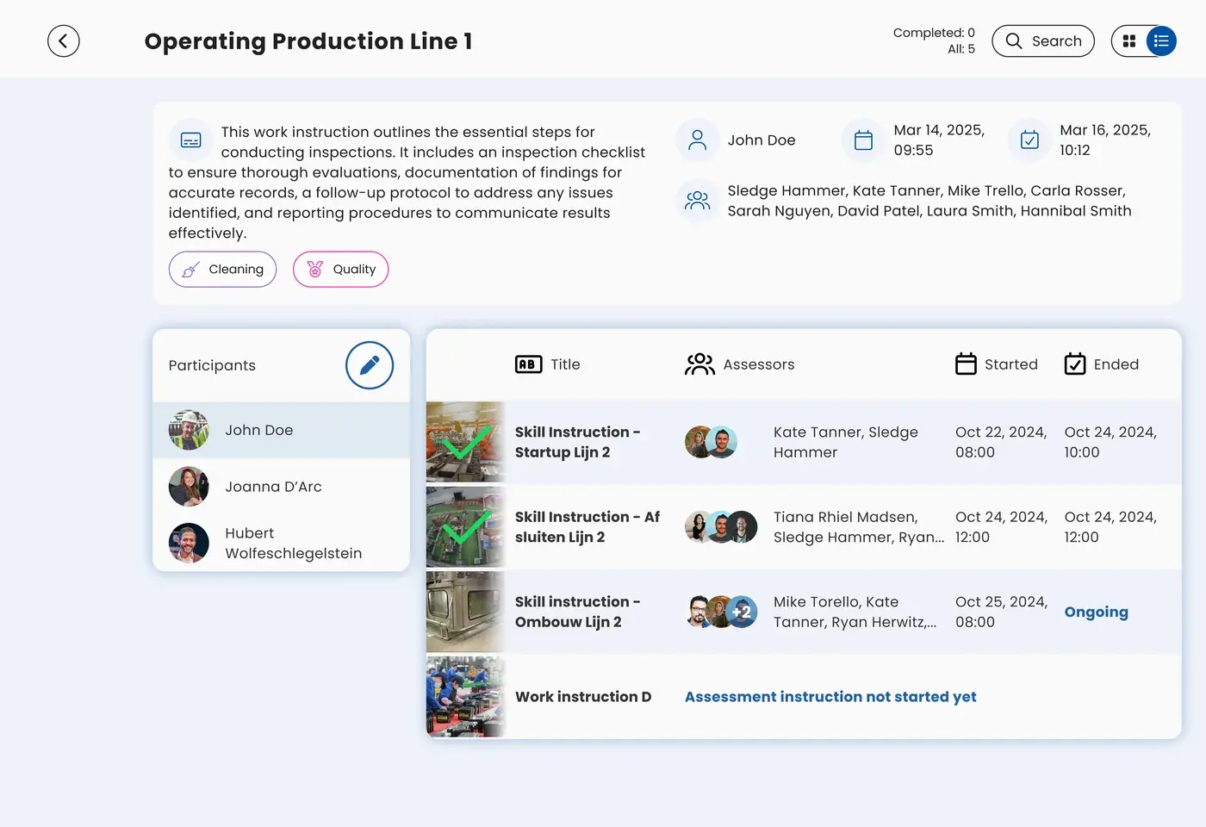Open Skill instruction - Ombouw Lijn 2 thumbnail
The image size is (1206, 827).
pyautogui.click(x=465, y=612)
